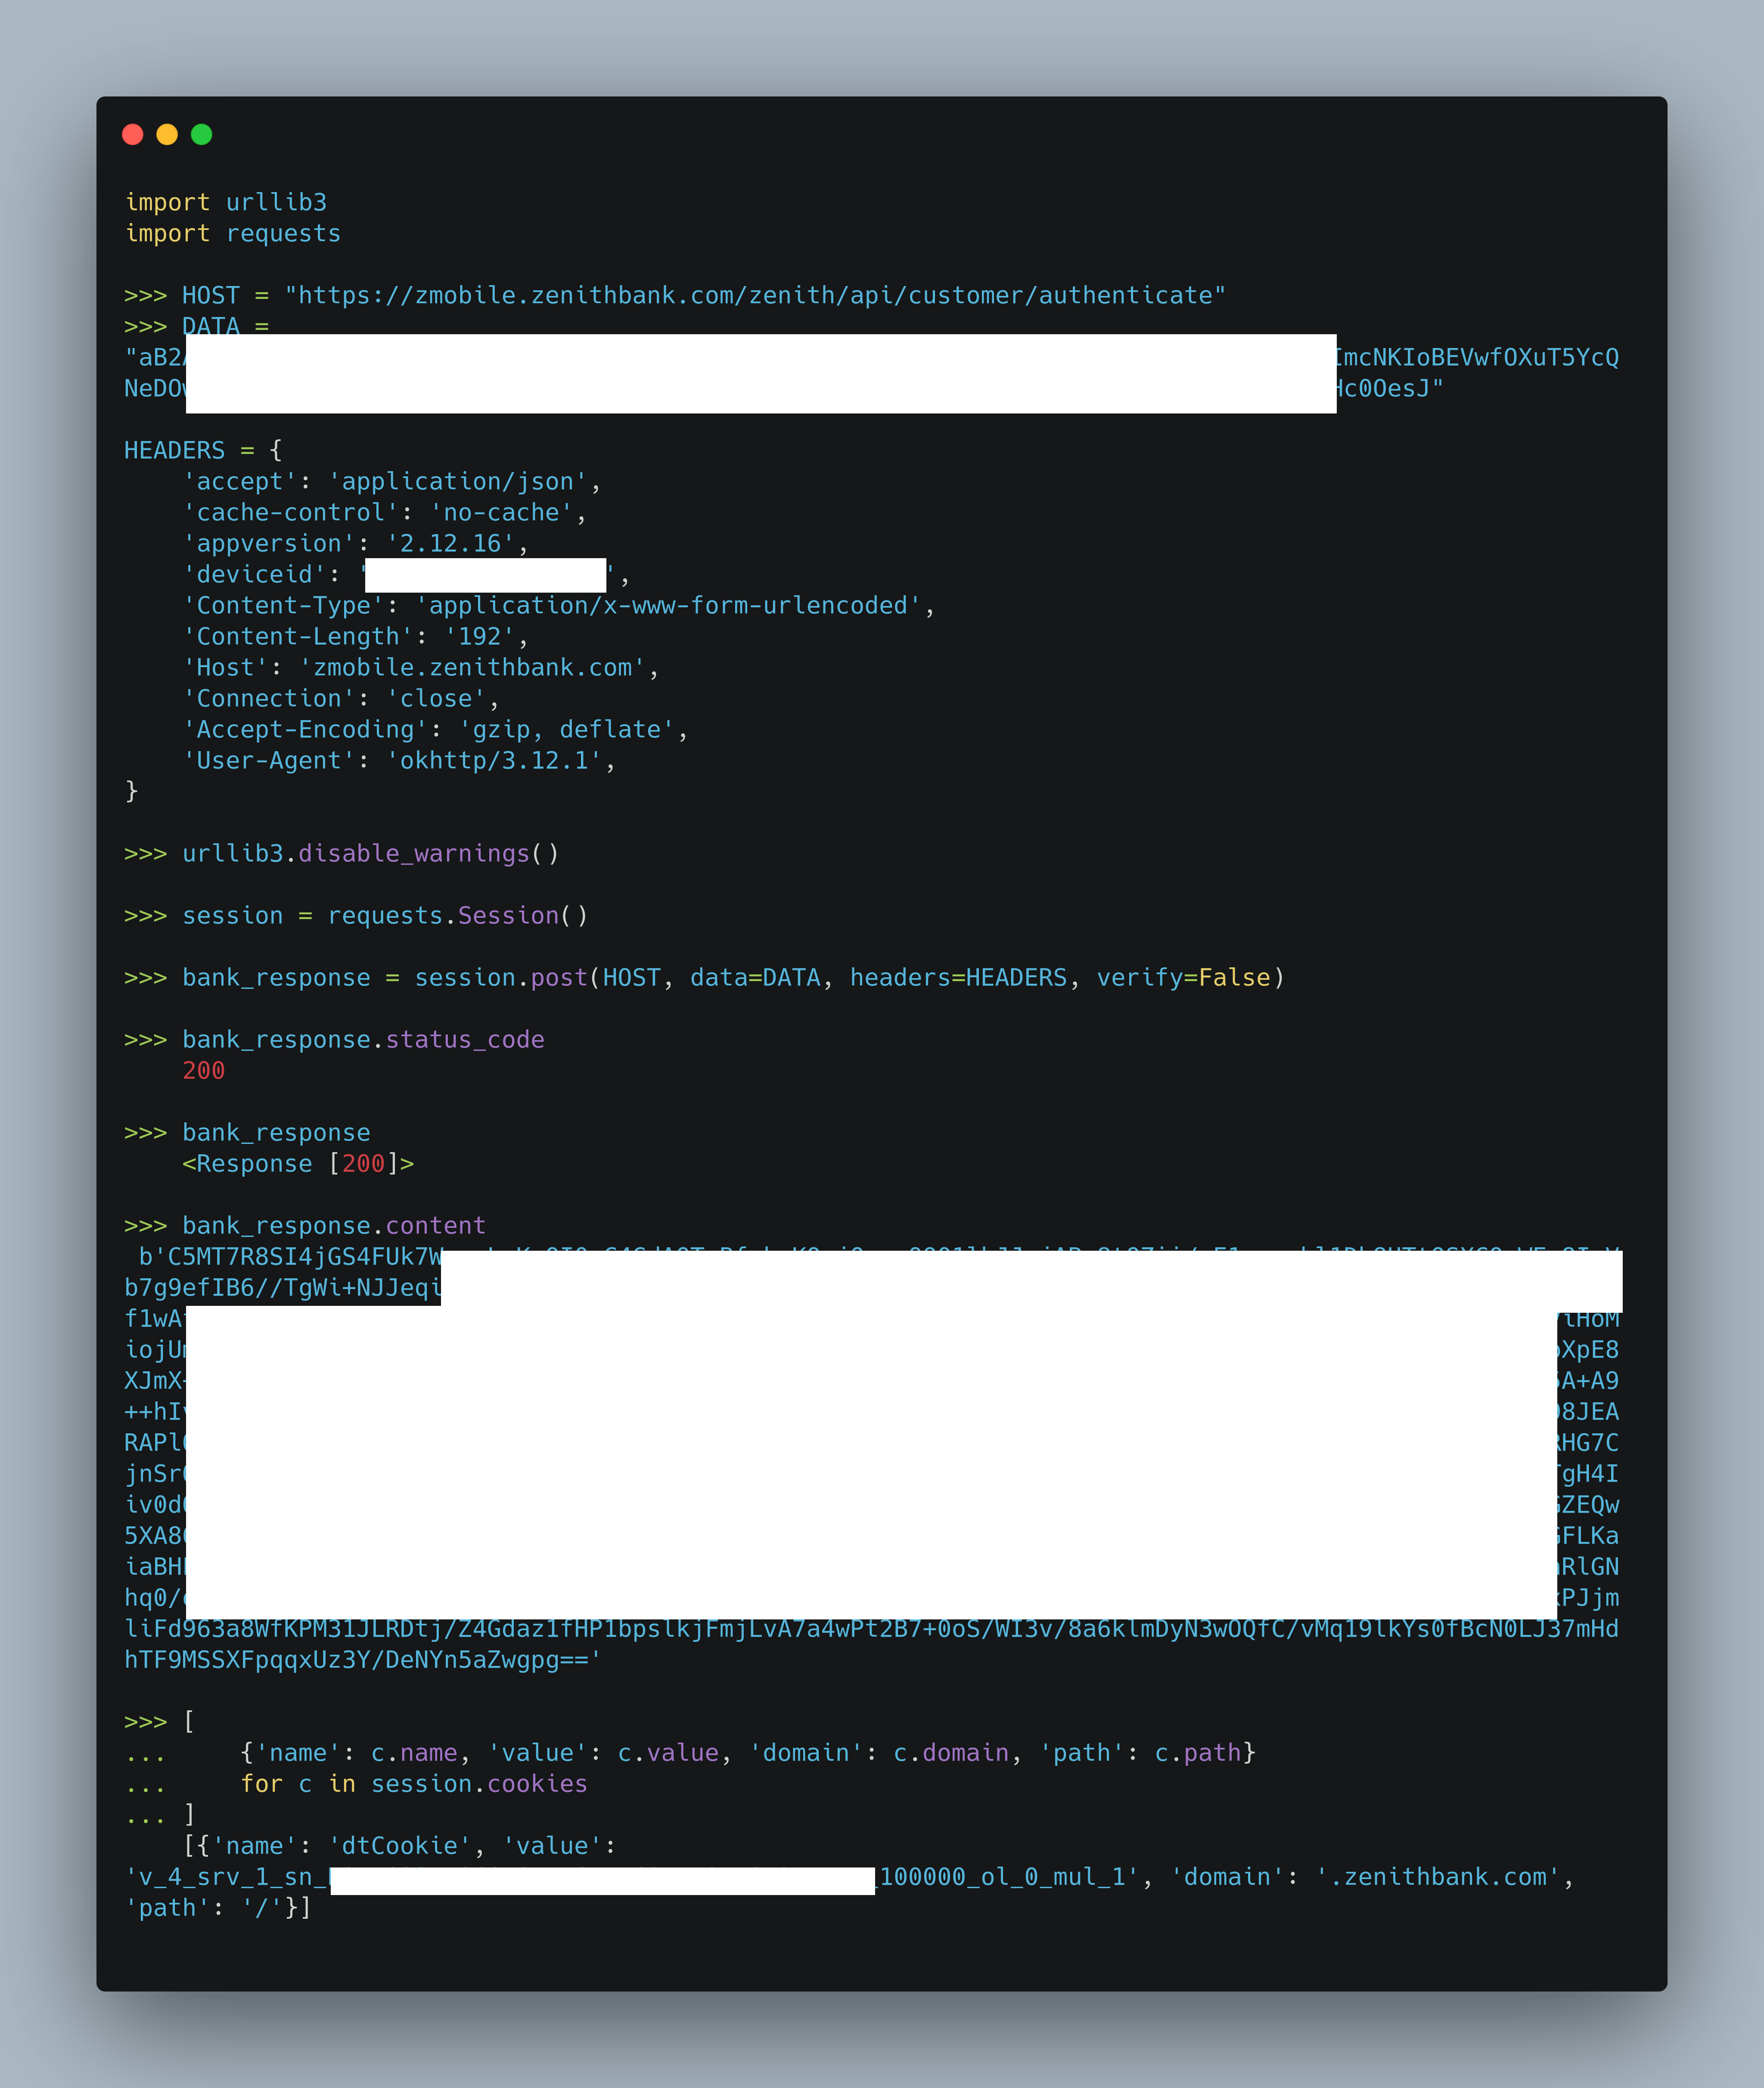1764x2088 pixels.
Task: Click the HEADERS opening curly brace
Action: click(276, 450)
